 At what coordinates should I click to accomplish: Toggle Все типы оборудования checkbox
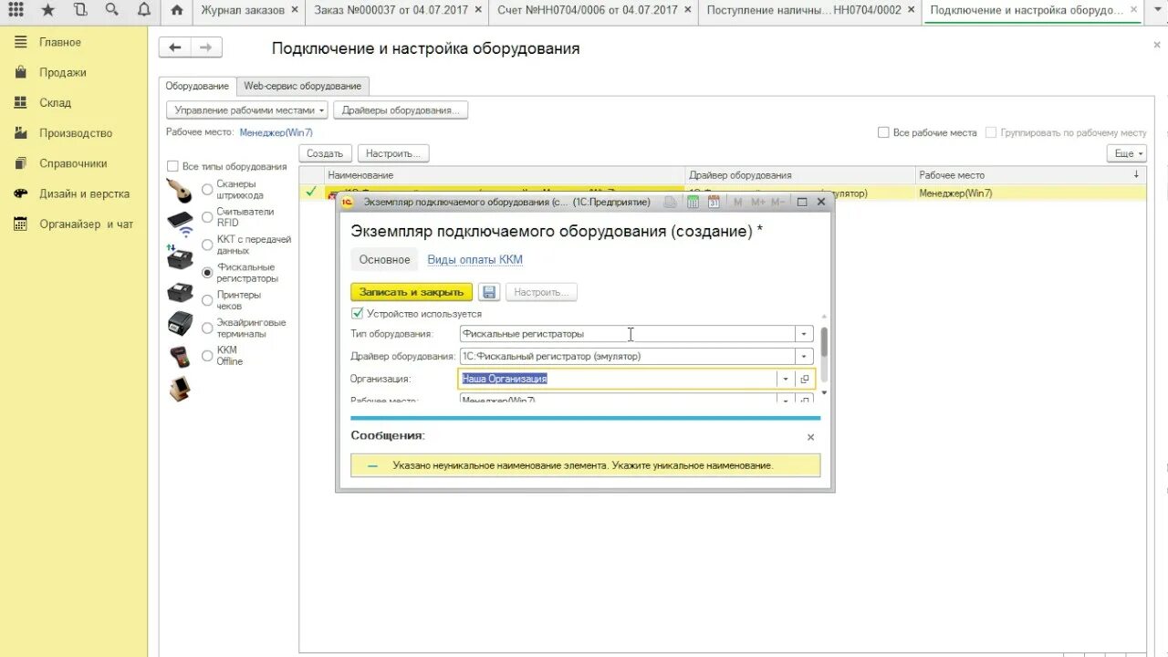click(x=172, y=166)
